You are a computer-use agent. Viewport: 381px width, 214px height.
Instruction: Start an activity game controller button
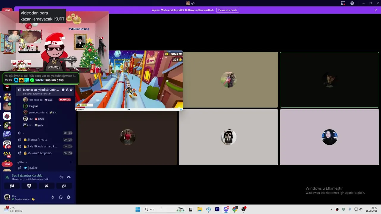tap(46, 186)
